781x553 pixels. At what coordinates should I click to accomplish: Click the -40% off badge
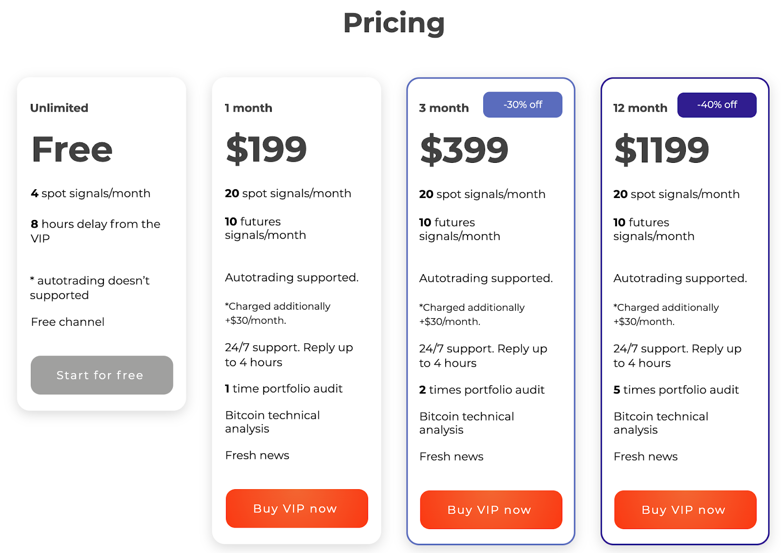[717, 105]
